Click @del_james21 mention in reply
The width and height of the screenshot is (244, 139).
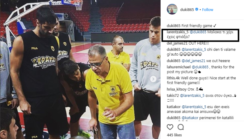coord(193,61)
